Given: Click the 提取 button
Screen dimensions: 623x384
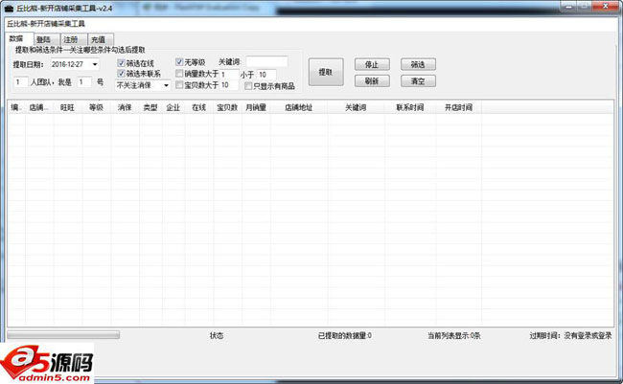Looking at the screenshot, I should click(x=325, y=72).
